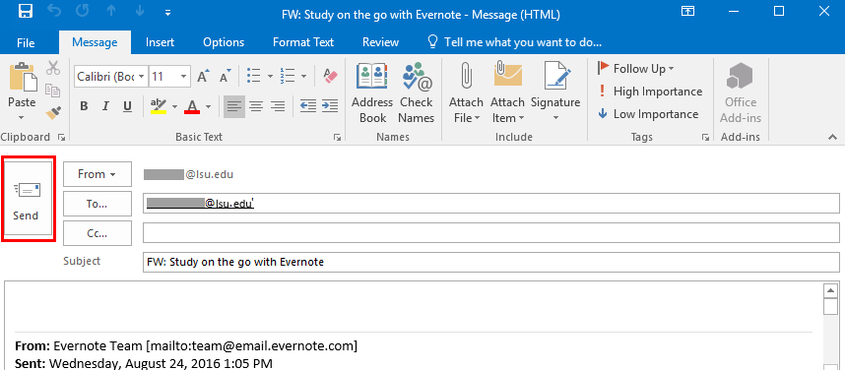Click the Cc... button
This screenshot has height=370, width=845.
coord(97,233)
